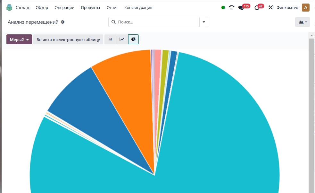Click Вставка в электронную таблицу button
Screen dimensions: 315x193
pyautogui.click(x=68, y=39)
